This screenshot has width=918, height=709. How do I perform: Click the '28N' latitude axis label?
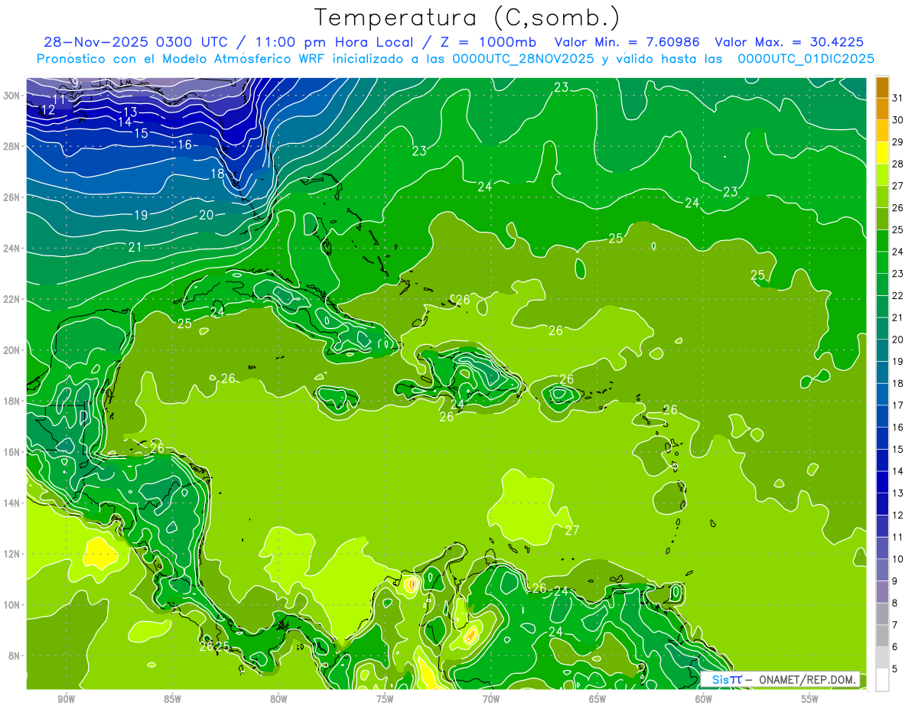(12, 146)
